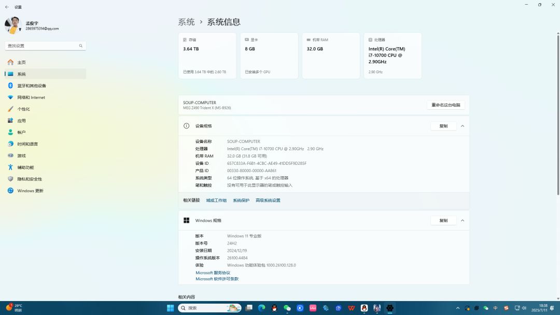Open the 显卡 8 GB card
This screenshot has height=315, width=560.
[x=269, y=55]
